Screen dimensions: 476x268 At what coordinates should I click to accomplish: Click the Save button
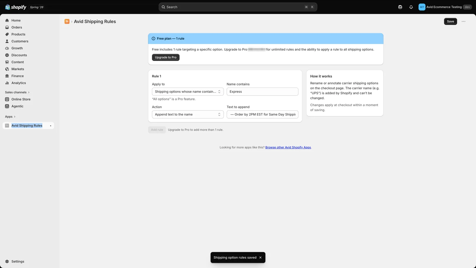coord(450,21)
